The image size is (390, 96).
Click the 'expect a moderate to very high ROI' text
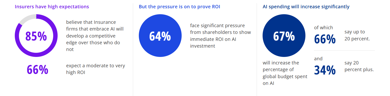[x=95, y=69]
